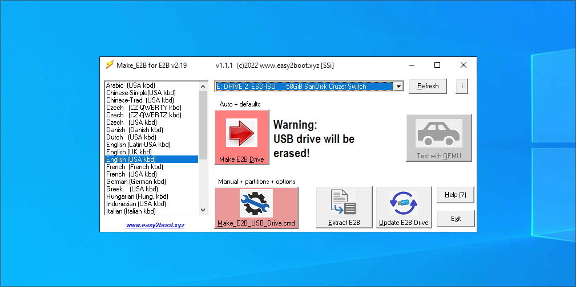Click language list scroll up arrow

[203, 86]
